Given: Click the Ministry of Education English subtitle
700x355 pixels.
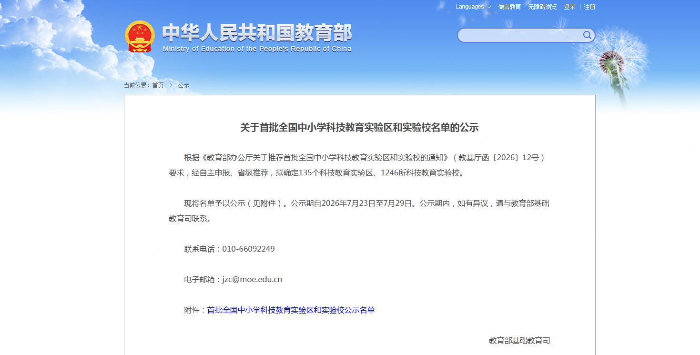Looking at the screenshot, I should tap(257, 49).
